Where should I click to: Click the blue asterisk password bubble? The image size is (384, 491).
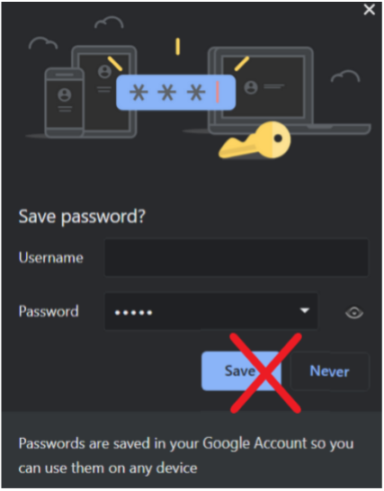(x=175, y=93)
